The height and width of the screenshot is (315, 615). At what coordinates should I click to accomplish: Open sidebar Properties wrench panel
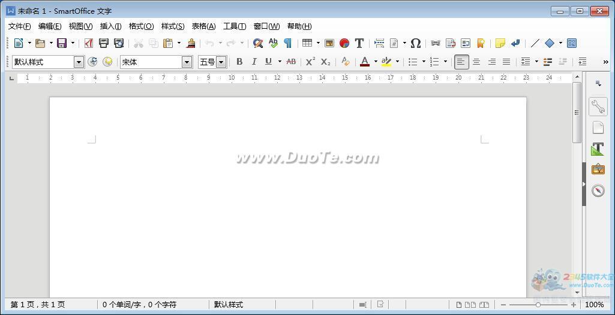[x=598, y=107]
